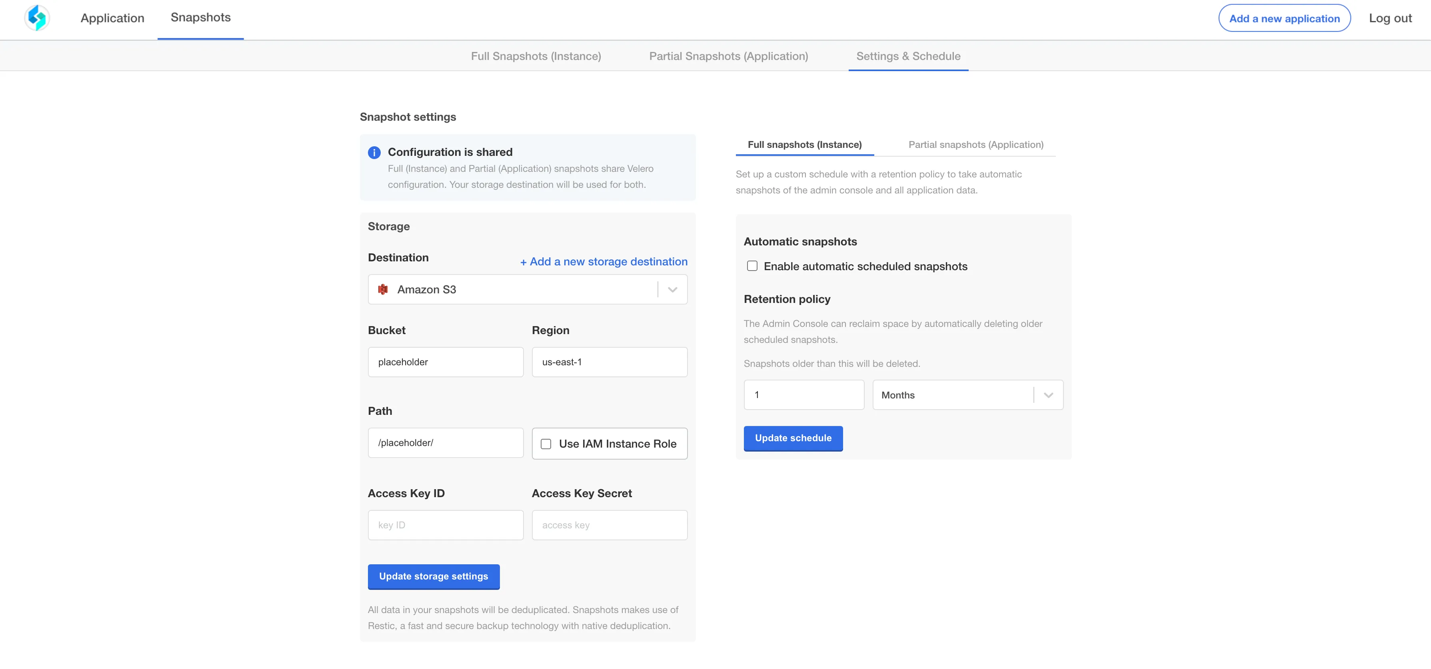Screen dimensions: 1431x669
Task: Focus the Path input field
Action: [x=446, y=442]
